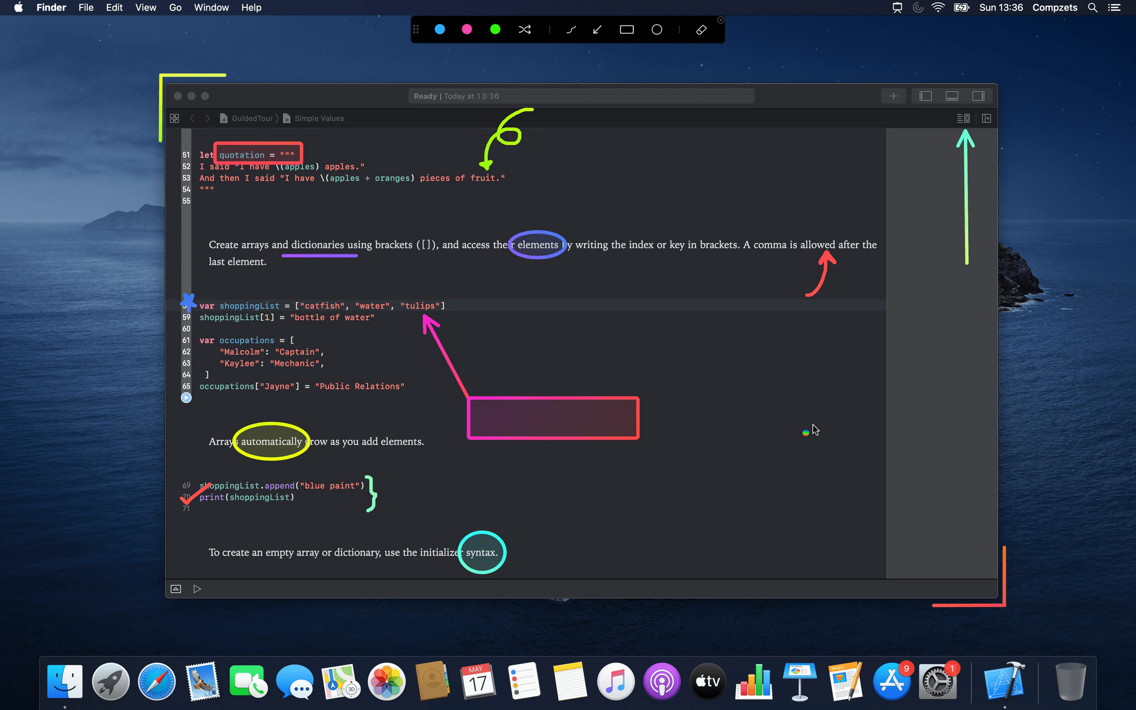Pick the blue color swatch
Viewport: 1136px width, 710px height.
[440, 30]
